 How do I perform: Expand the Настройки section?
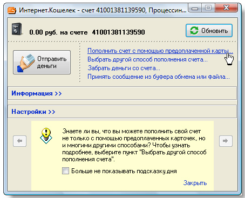click(33, 112)
